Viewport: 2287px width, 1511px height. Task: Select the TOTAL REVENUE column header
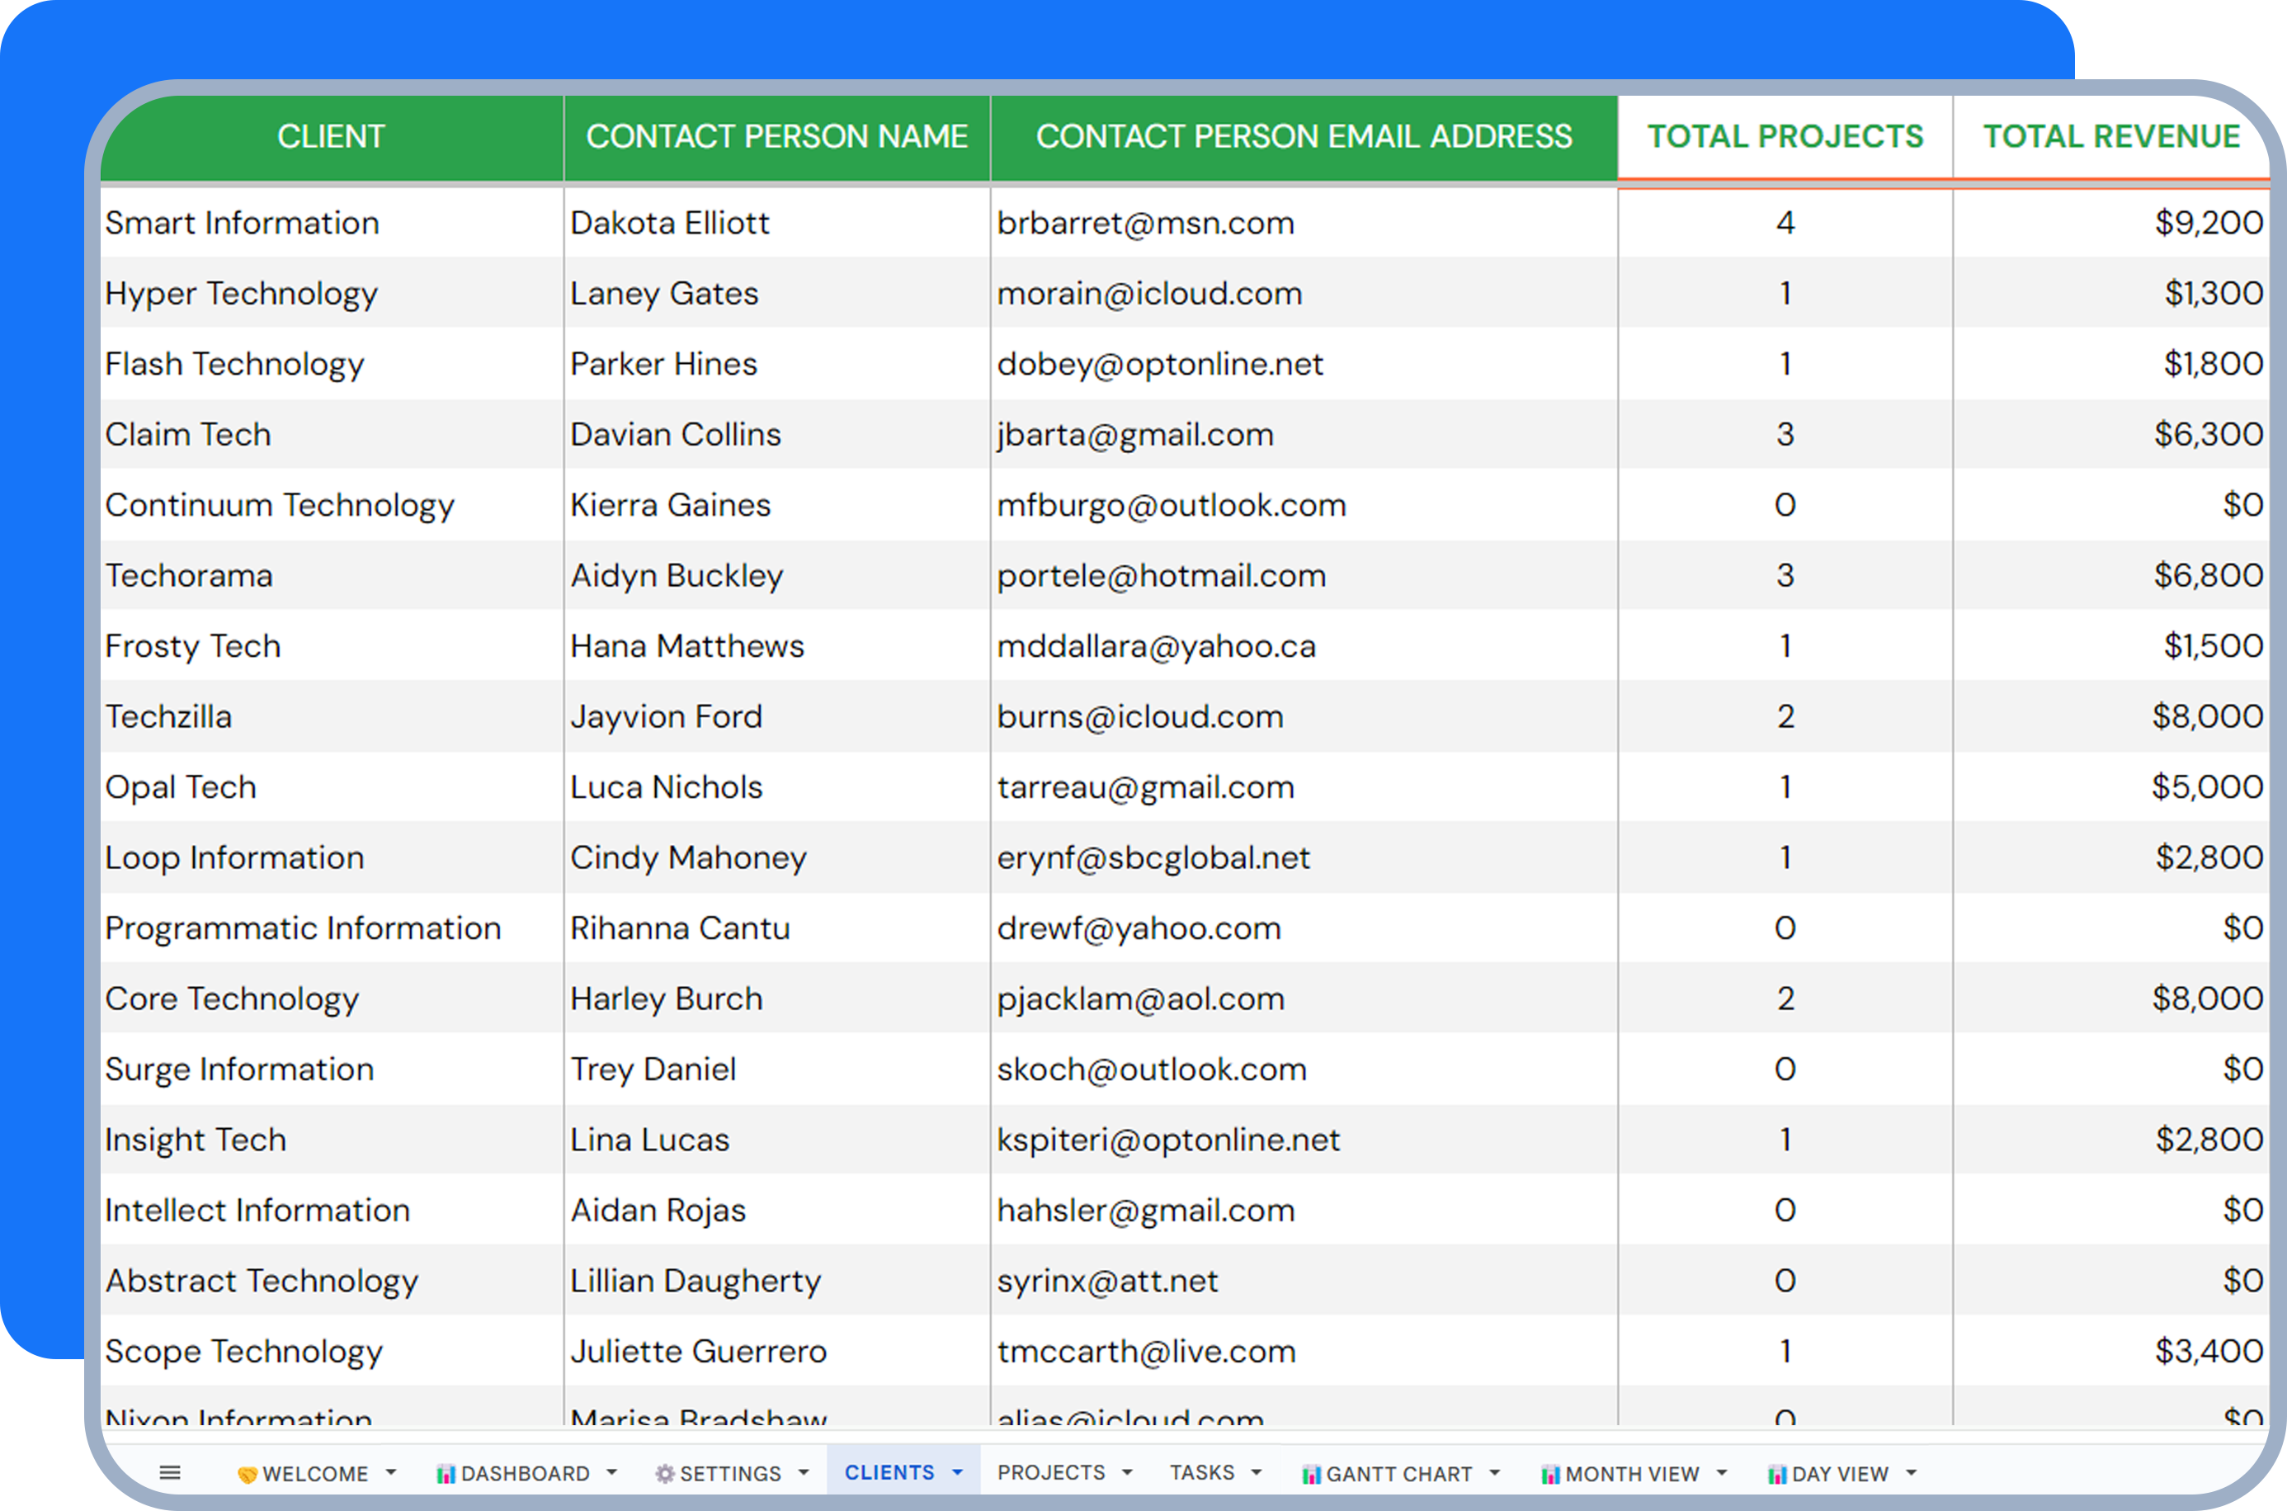point(2110,137)
